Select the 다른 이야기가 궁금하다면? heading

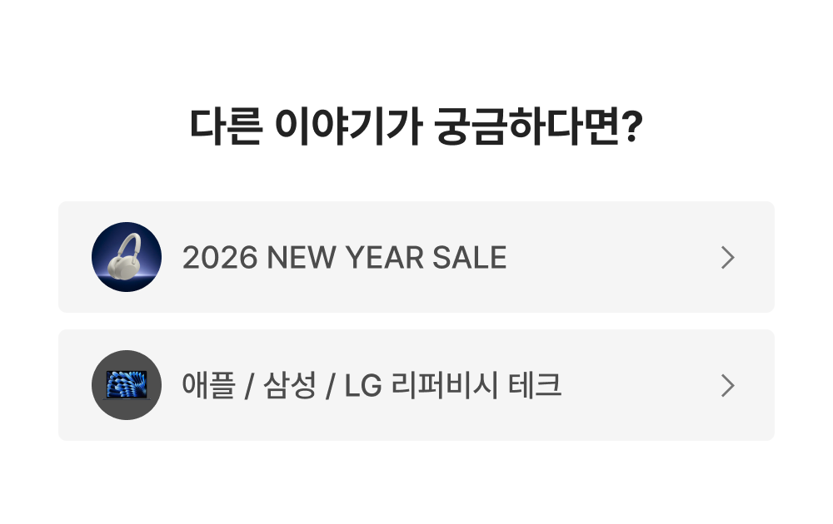coord(416,126)
